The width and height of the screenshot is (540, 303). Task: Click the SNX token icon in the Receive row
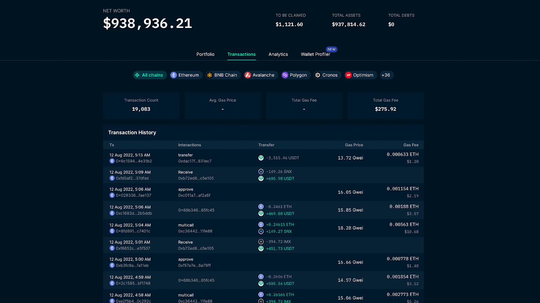[261, 171]
